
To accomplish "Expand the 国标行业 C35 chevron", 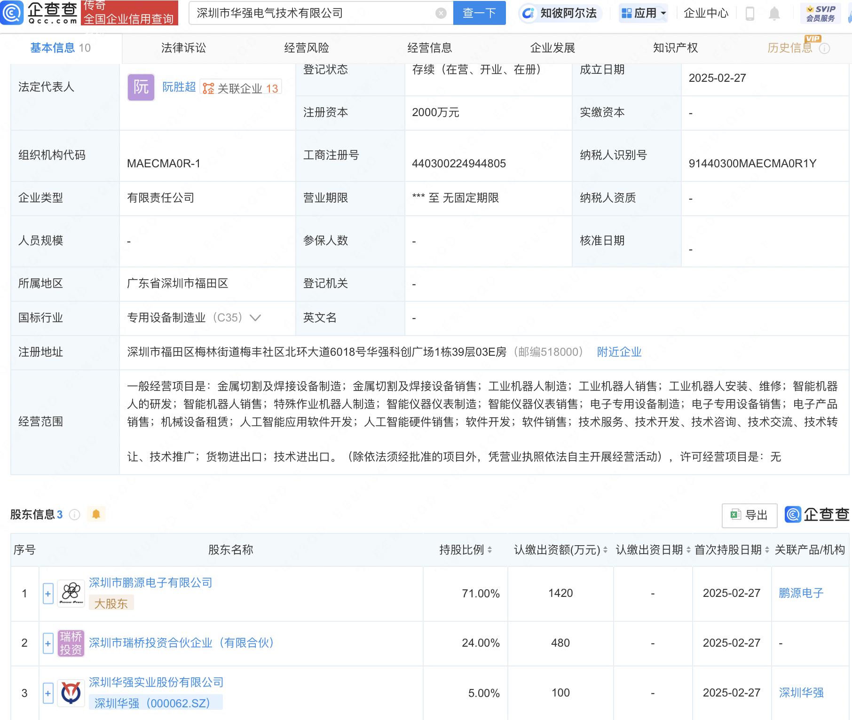I will [x=255, y=318].
